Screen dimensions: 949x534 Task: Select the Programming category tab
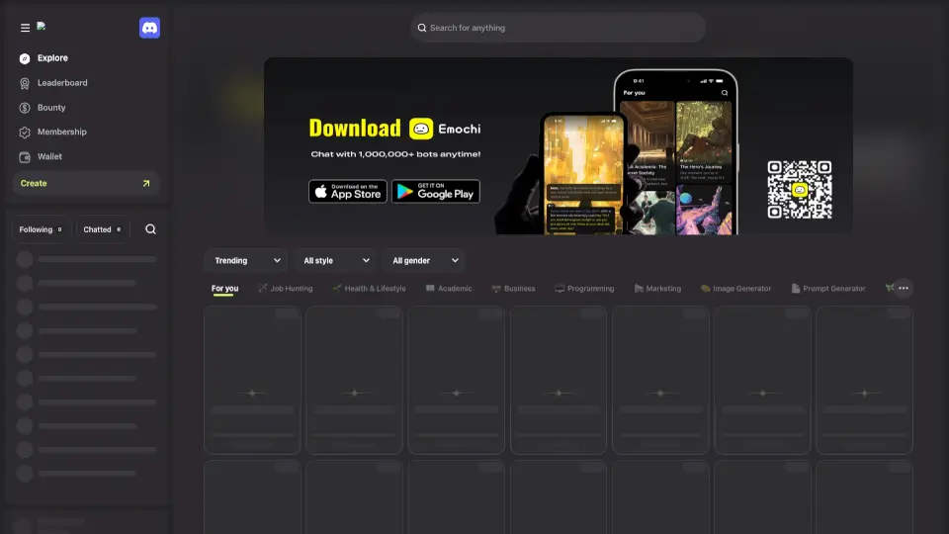584,289
